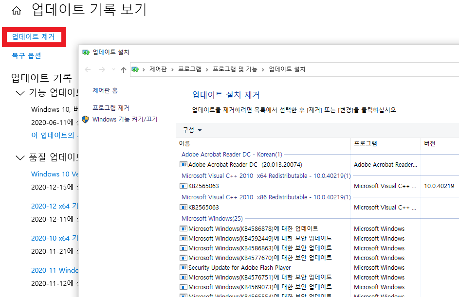Select the KB4592449 security update row
459x297 pixels.
point(260,238)
